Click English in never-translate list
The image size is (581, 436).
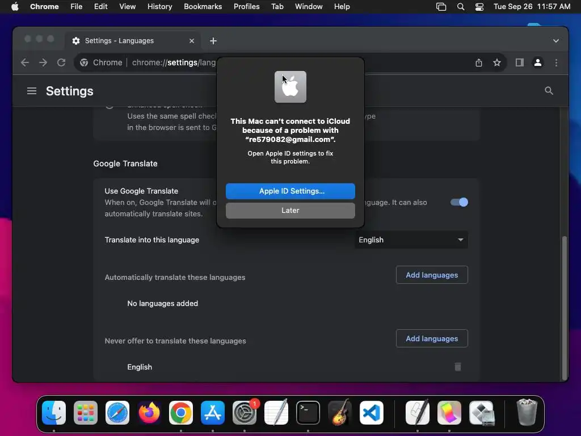[140, 367]
